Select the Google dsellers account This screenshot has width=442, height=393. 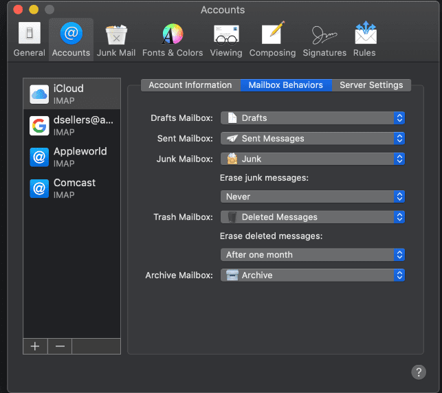pos(71,125)
